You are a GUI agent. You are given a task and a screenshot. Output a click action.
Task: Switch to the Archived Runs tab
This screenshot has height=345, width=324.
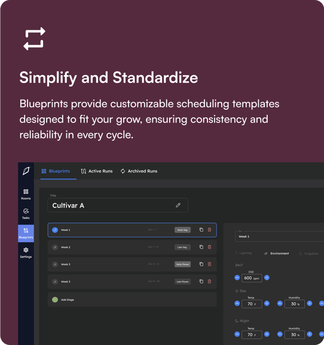click(x=139, y=171)
